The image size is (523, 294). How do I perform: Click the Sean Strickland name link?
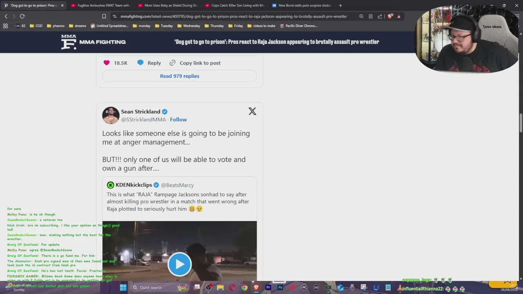click(141, 111)
